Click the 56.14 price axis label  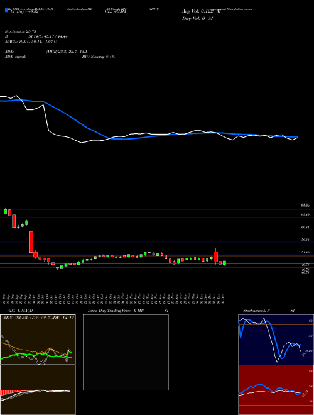(x=305, y=240)
